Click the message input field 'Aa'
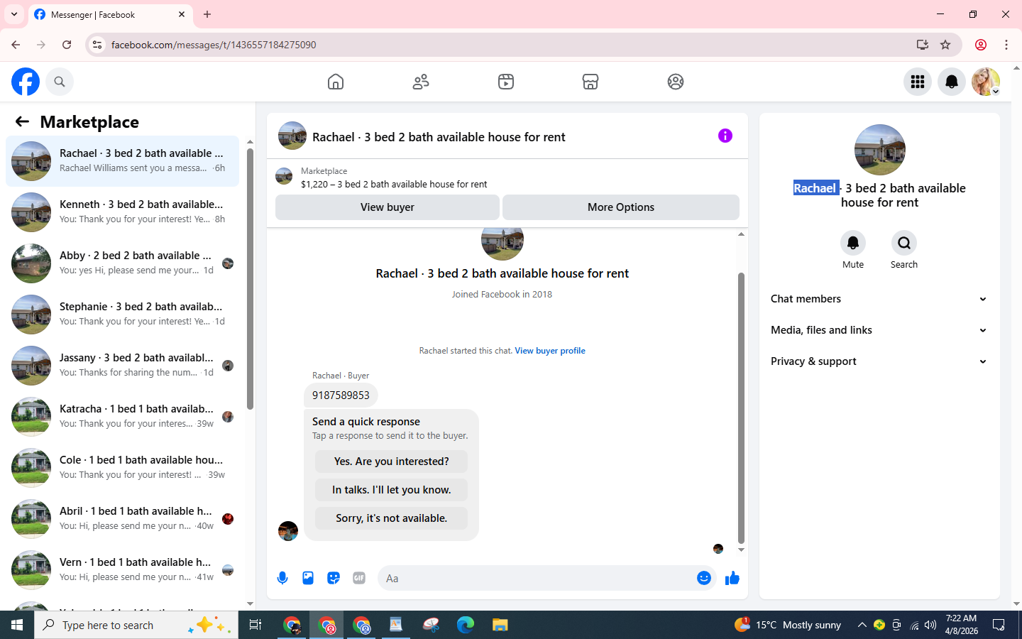 (x=536, y=578)
